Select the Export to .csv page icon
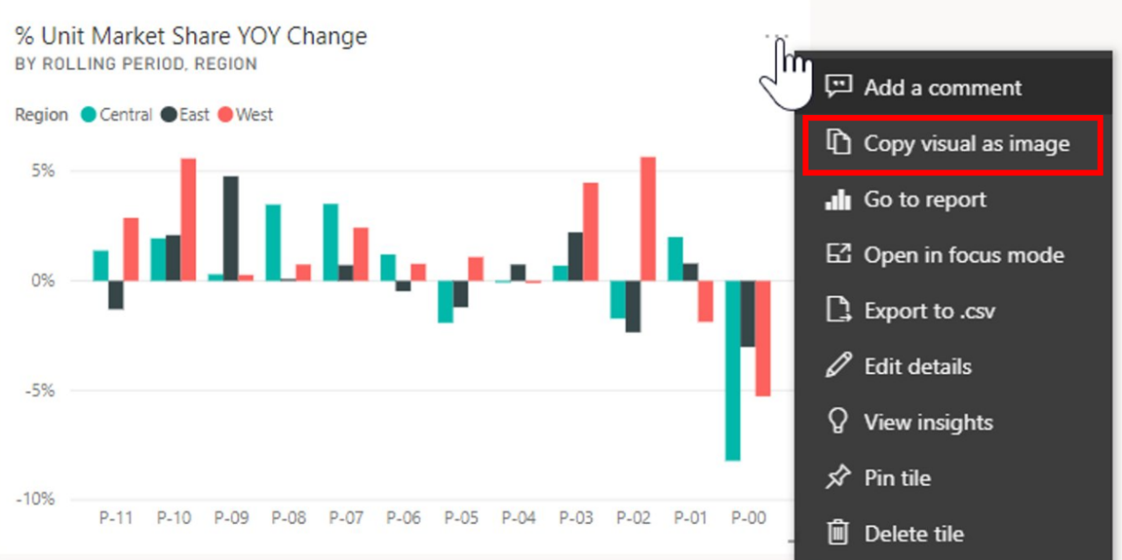 pyautogui.click(x=838, y=311)
